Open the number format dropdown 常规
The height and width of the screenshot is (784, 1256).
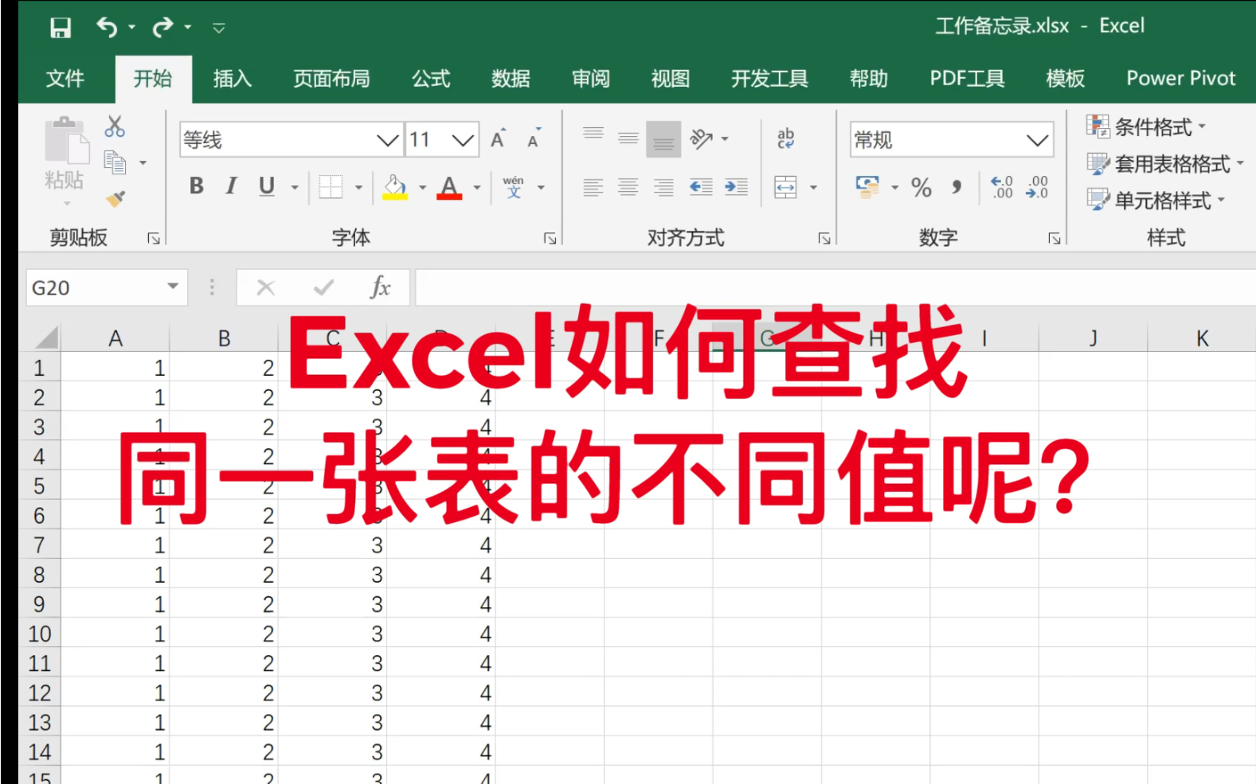coord(1037,141)
